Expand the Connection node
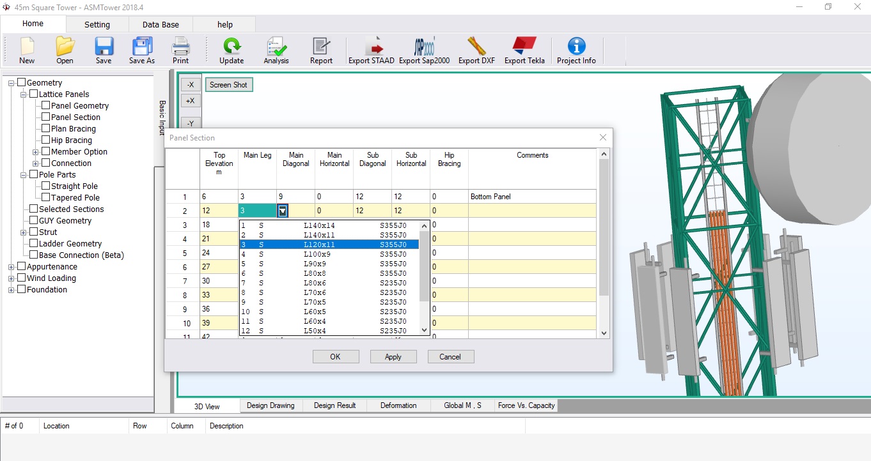The width and height of the screenshot is (871, 461). point(36,163)
